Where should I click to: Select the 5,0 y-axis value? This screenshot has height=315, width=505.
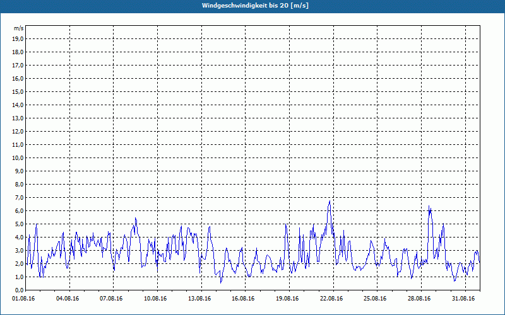click(x=19, y=224)
